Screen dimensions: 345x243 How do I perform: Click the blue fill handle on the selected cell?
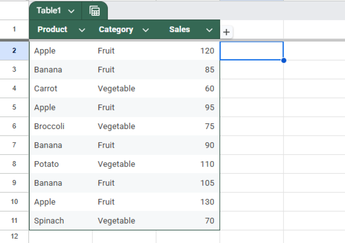[284, 60]
